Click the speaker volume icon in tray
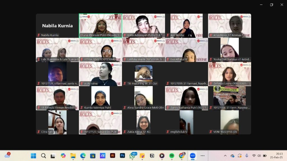The image size is (287, 161). click(259, 156)
